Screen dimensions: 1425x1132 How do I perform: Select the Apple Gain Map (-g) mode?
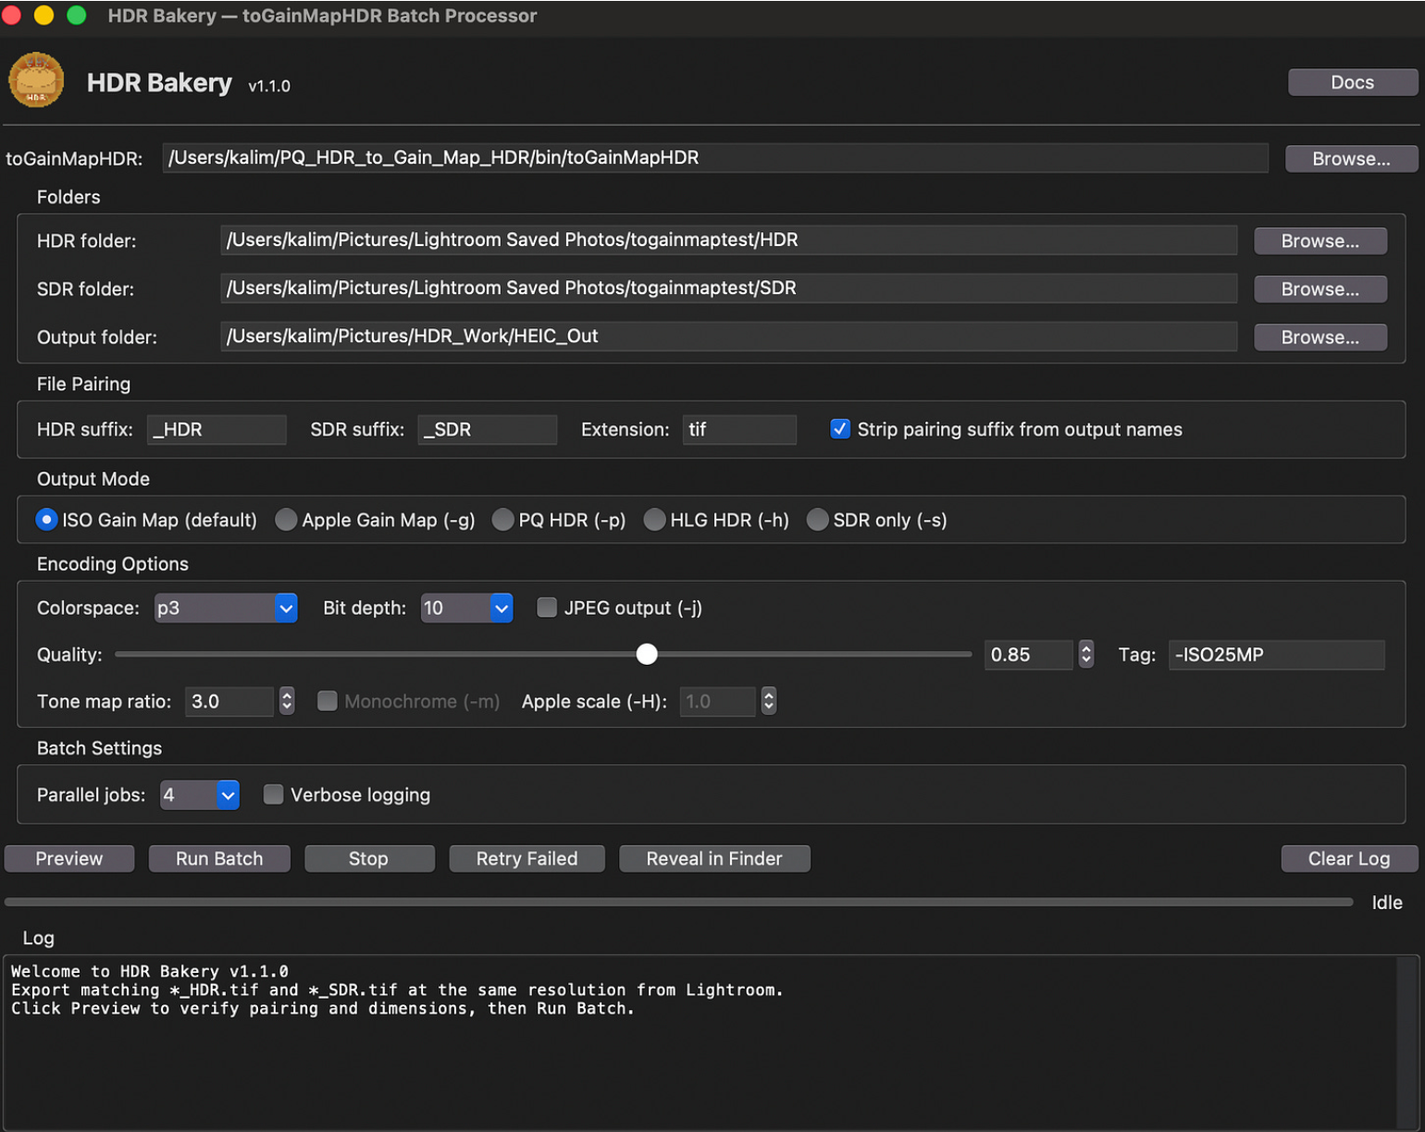click(287, 521)
